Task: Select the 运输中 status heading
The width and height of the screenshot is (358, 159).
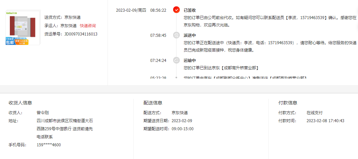Action: [x=190, y=61]
